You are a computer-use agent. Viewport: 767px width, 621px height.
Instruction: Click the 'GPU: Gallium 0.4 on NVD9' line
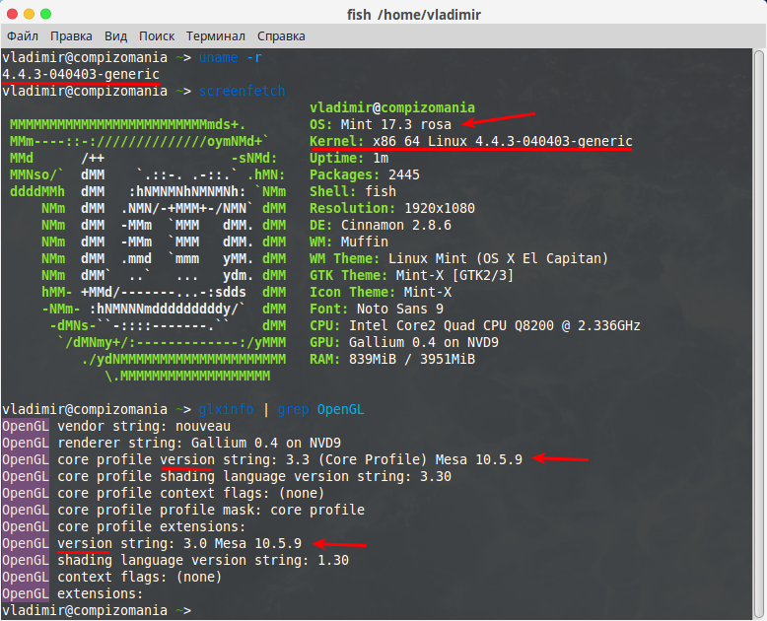(403, 342)
